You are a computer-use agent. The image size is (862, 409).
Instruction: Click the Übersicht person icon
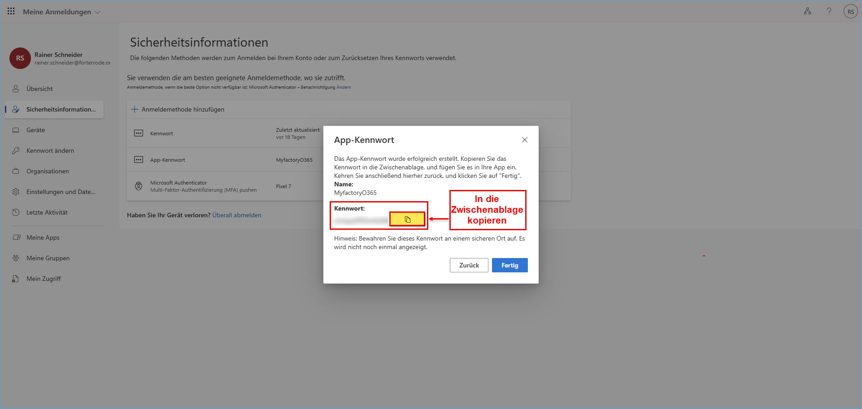click(x=16, y=89)
